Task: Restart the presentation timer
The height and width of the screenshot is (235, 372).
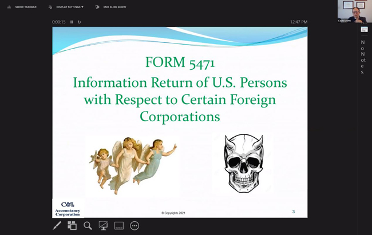Action: [x=79, y=22]
